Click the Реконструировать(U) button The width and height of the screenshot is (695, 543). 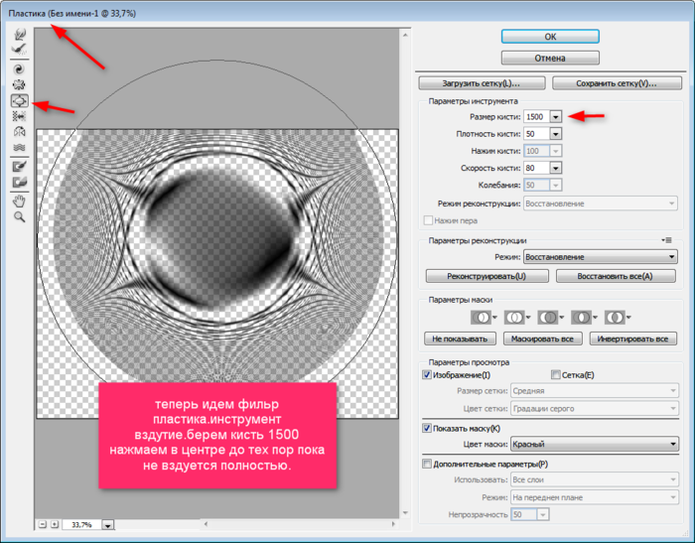pyautogui.click(x=486, y=276)
